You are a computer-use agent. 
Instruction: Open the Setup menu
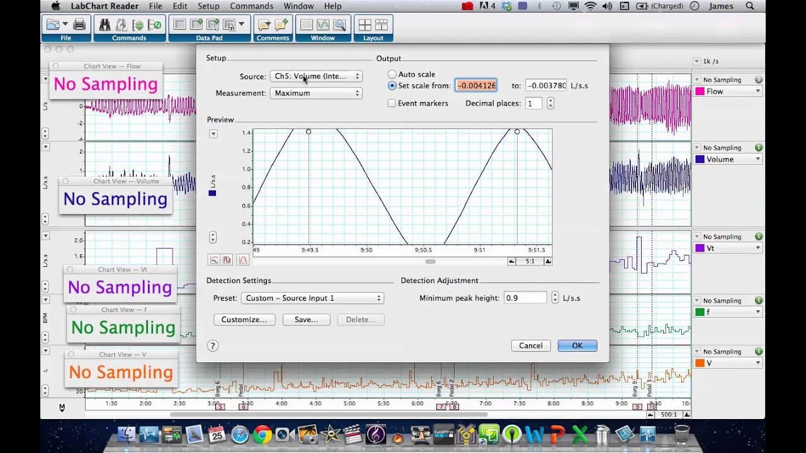pyautogui.click(x=208, y=6)
